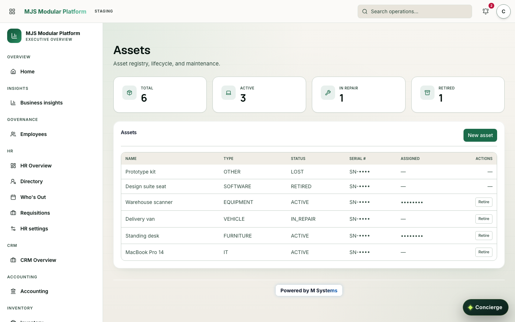Click the STAGING environment badge

tap(104, 11)
